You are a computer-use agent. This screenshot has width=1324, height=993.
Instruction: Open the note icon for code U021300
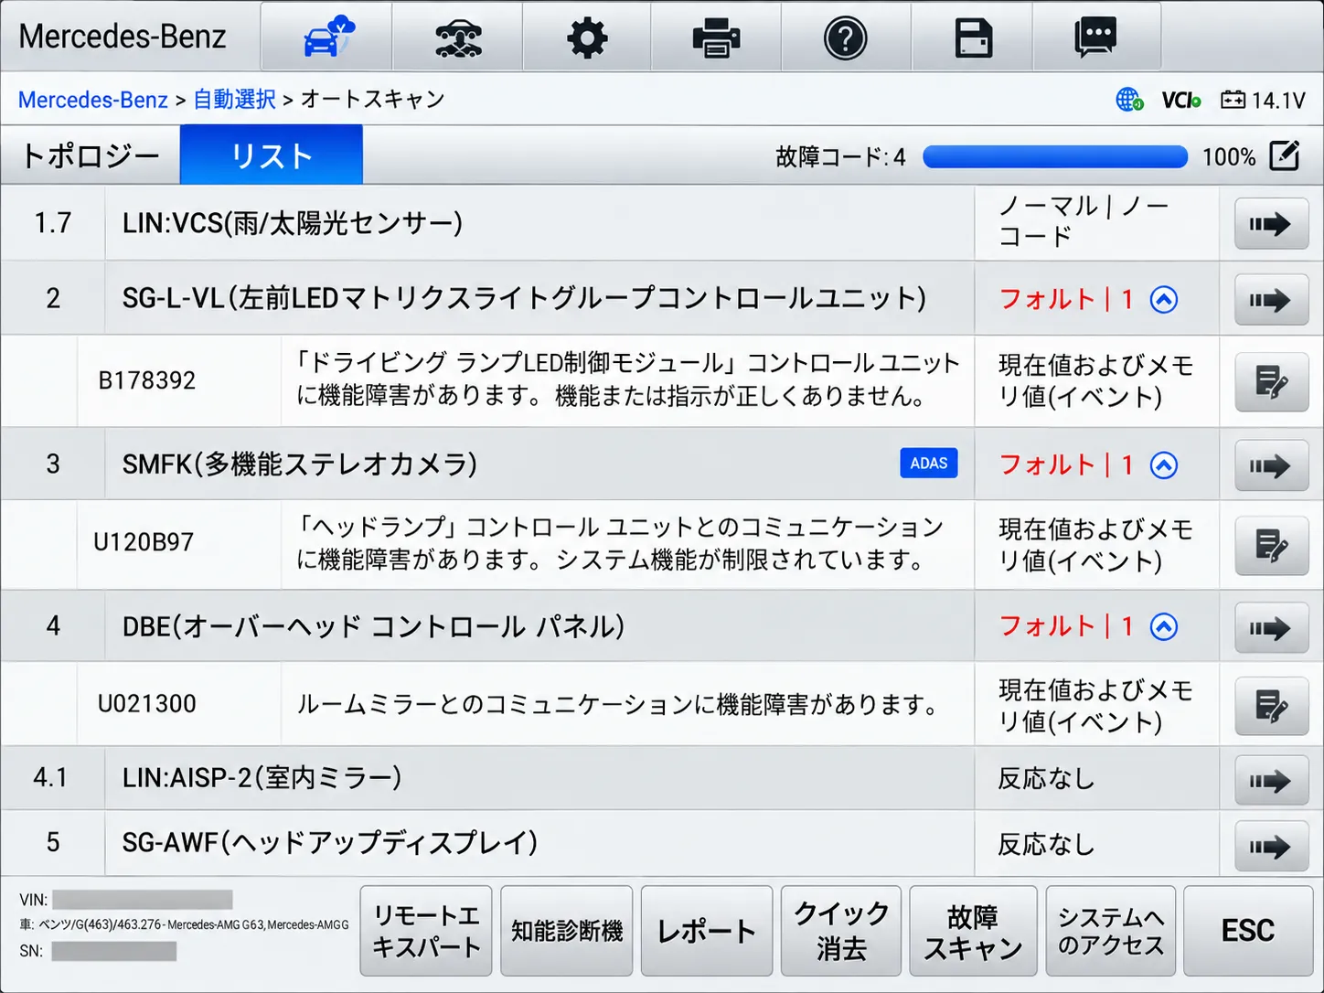point(1271,705)
